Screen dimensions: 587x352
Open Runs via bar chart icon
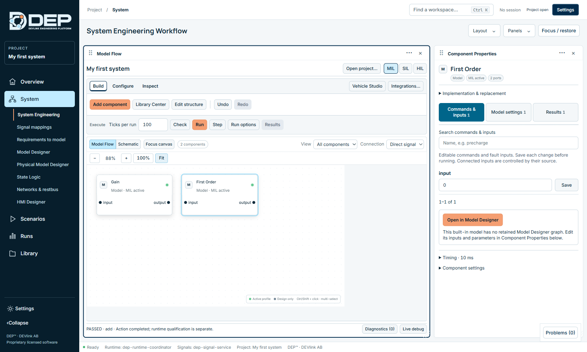(12, 236)
